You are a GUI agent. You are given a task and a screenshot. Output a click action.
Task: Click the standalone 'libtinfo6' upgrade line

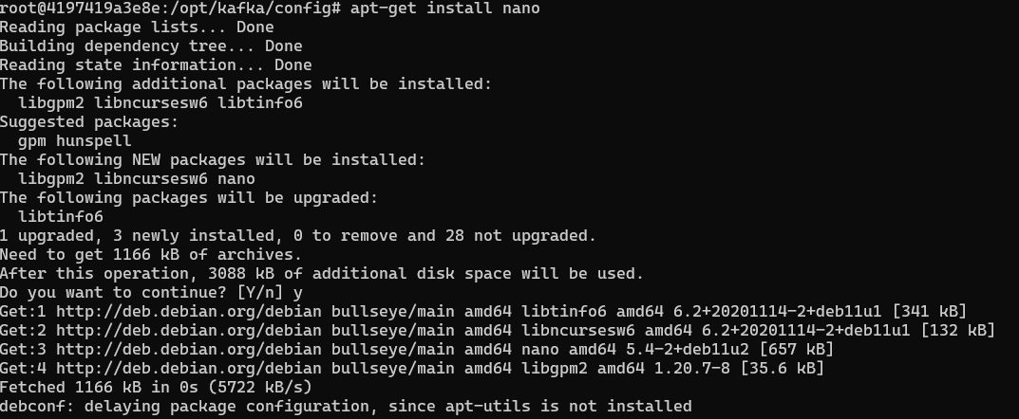pyautogui.click(x=61, y=217)
